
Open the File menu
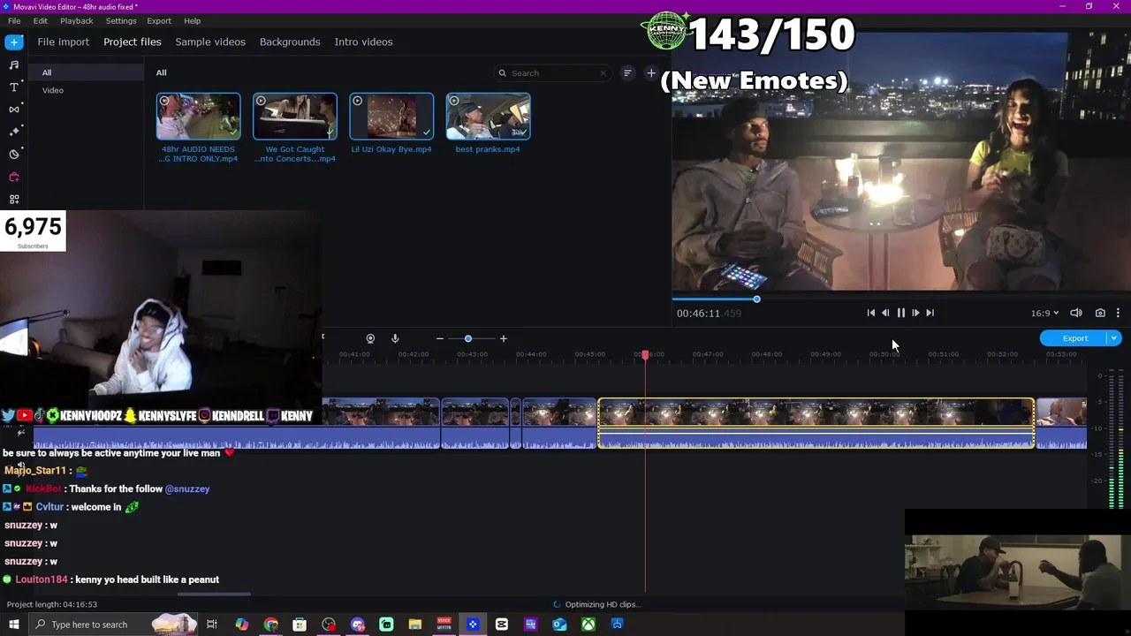[x=14, y=20]
